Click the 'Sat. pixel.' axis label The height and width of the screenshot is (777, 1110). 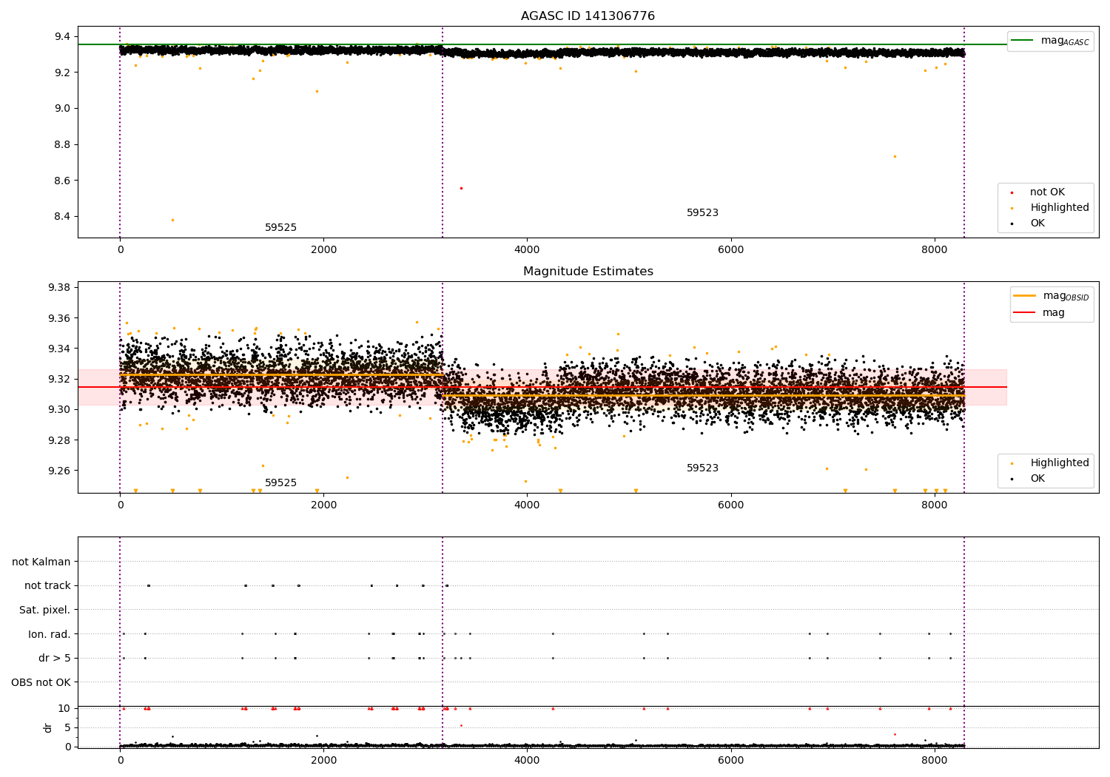click(45, 610)
